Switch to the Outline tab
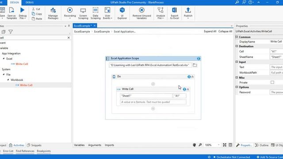283x159 pixels. coord(262,145)
